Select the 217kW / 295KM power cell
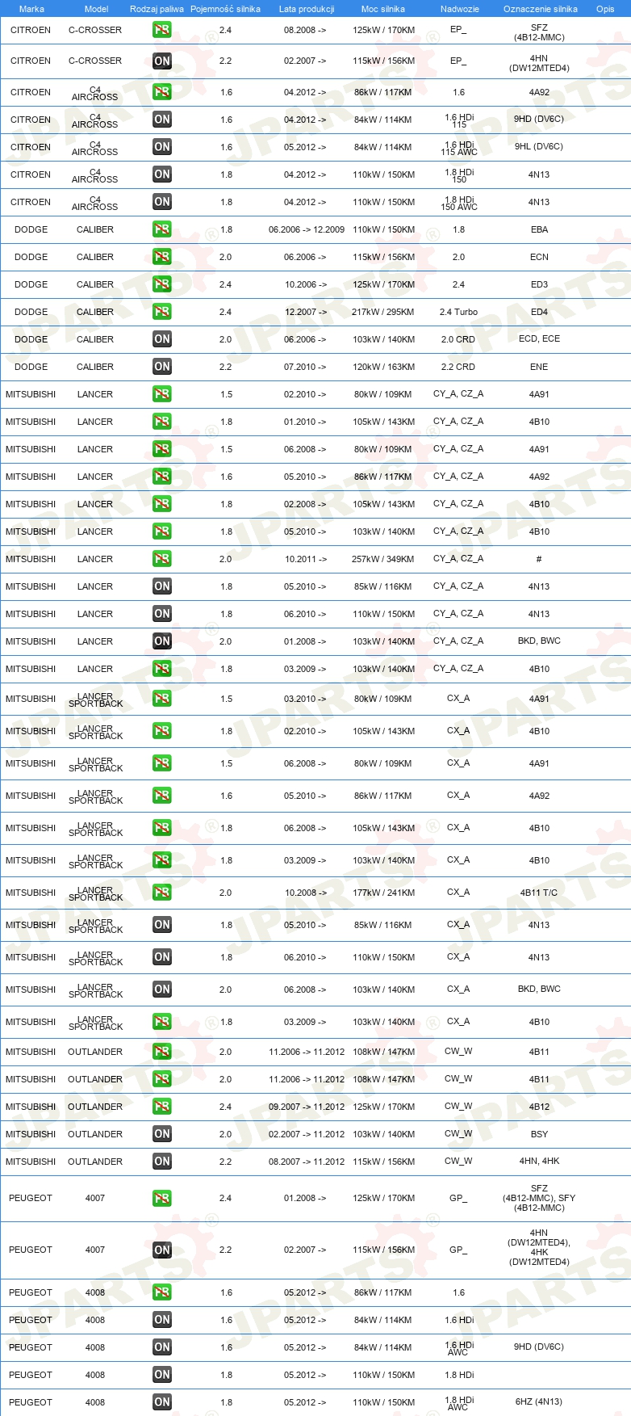 pyautogui.click(x=383, y=312)
